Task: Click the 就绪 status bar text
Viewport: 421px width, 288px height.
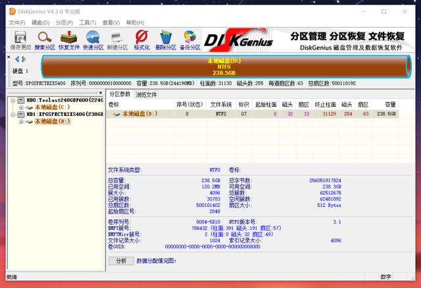Action: (x=12, y=277)
